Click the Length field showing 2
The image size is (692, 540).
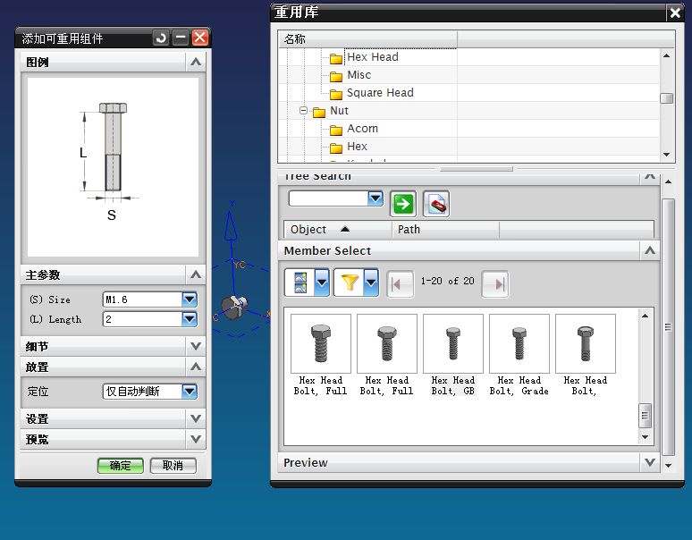click(x=142, y=318)
